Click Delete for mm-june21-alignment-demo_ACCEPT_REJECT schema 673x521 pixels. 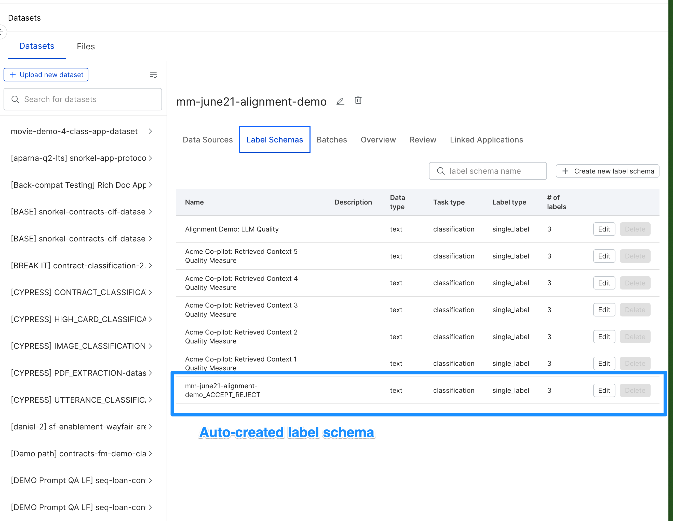pyautogui.click(x=635, y=390)
